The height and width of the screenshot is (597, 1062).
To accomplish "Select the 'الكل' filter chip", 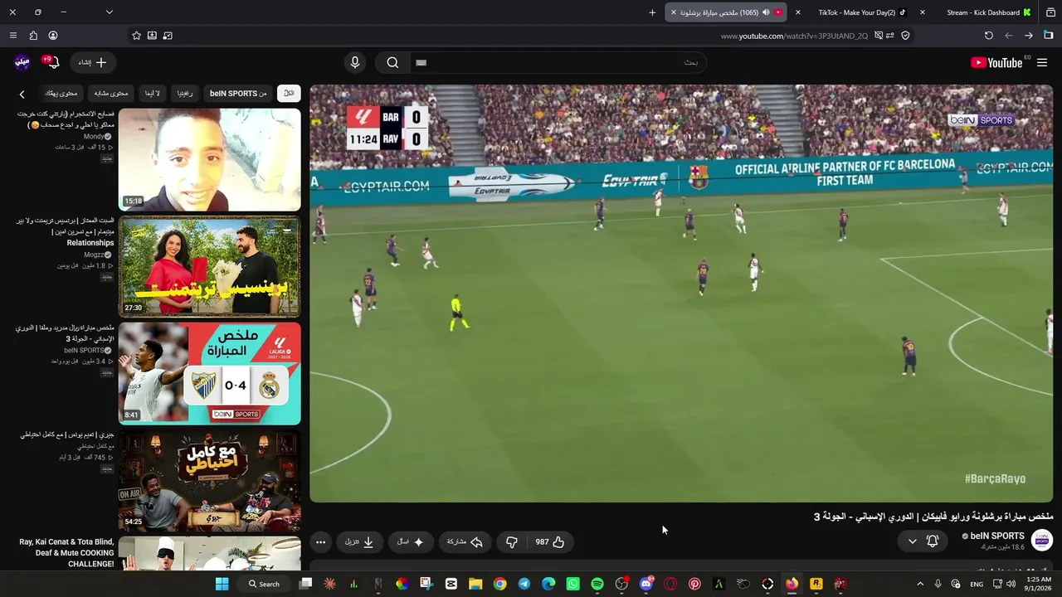I will tap(289, 93).
